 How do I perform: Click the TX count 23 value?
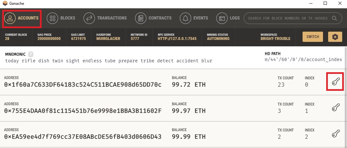coord(281,85)
